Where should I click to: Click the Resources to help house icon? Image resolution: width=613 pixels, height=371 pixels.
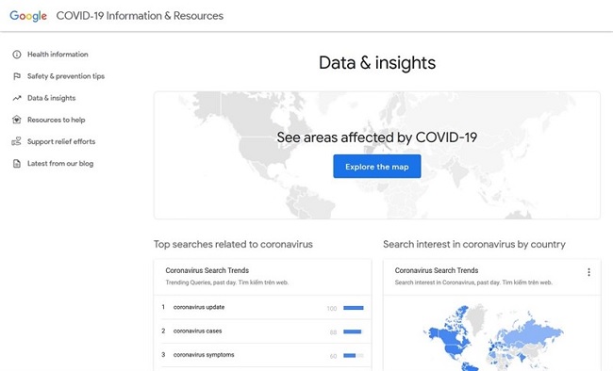click(16, 120)
